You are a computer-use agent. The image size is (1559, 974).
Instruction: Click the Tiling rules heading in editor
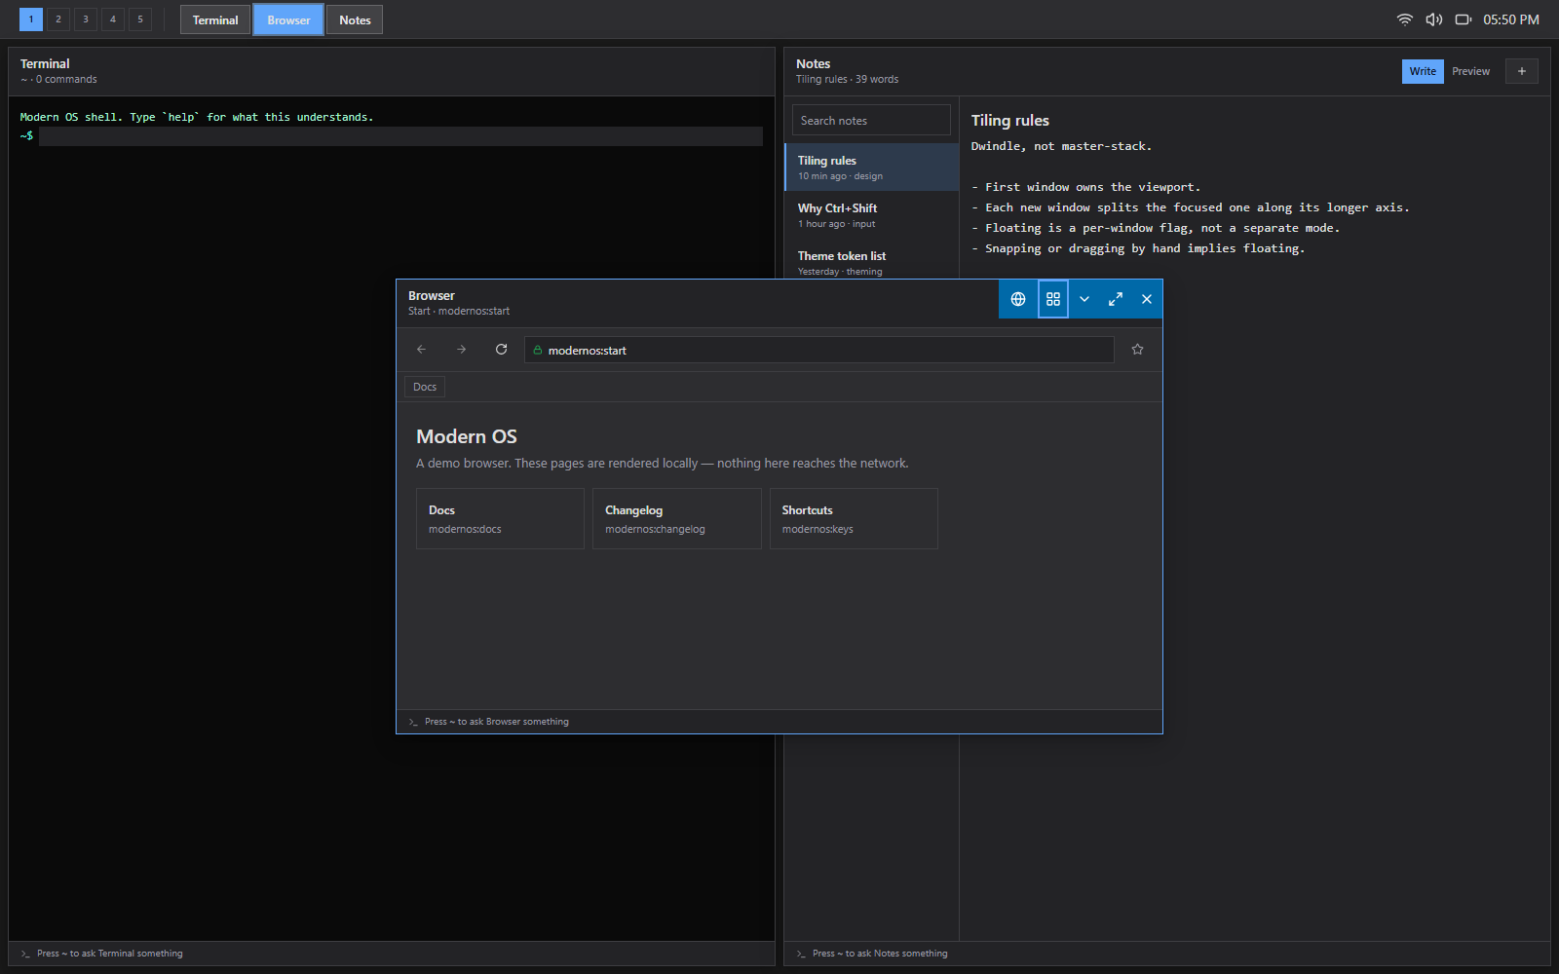(x=1010, y=120)
